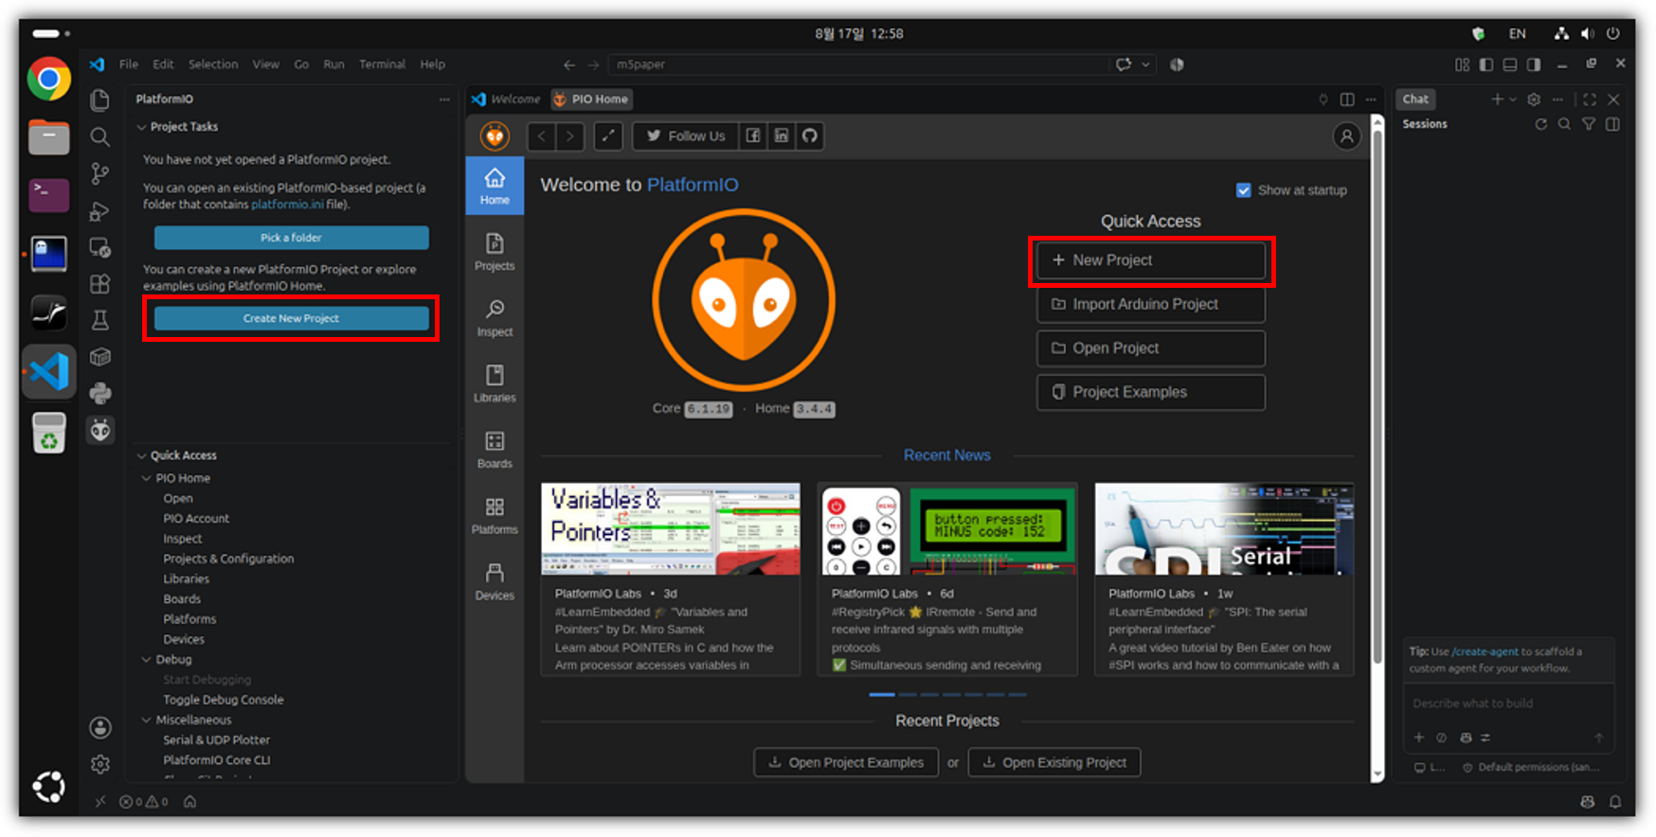Collapse the Debug tree group
Image resolution: width=1656 pixels, height=837 pixels.
coord(147,660)
